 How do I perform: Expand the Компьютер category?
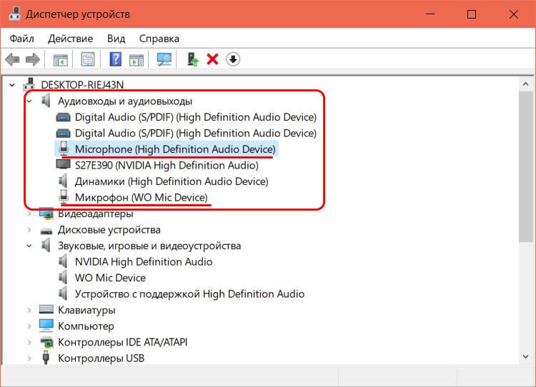(29, 326)
